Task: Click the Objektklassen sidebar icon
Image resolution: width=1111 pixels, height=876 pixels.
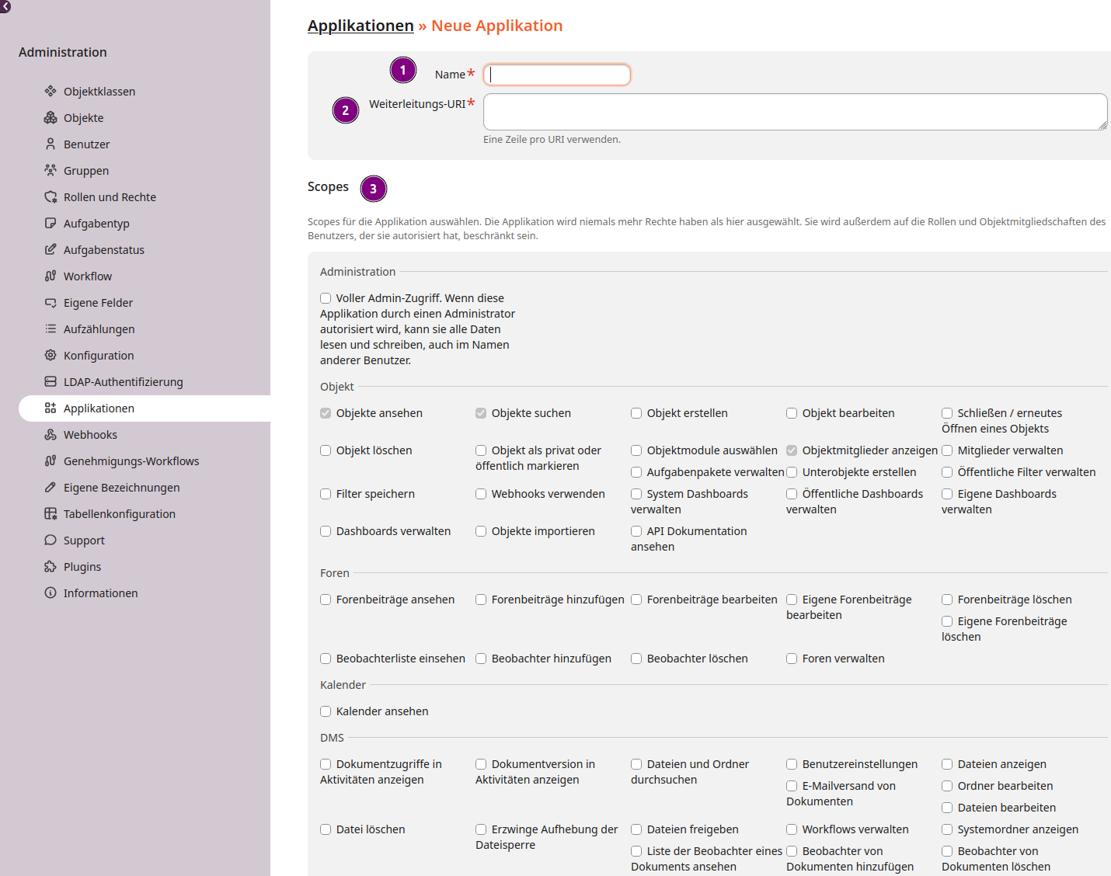Action: coord(50,91)
